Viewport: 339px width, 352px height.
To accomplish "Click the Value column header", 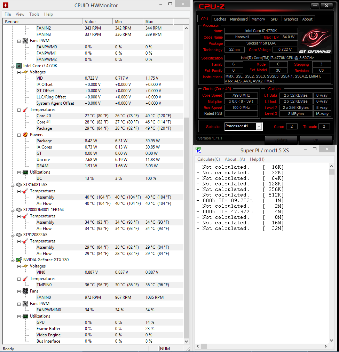I will point(90,22).
